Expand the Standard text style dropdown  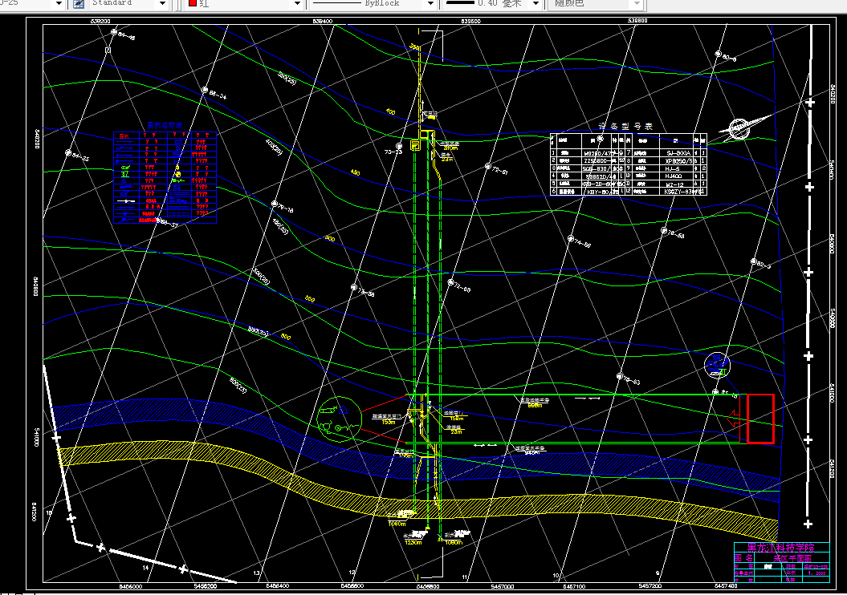click(162, 4)
